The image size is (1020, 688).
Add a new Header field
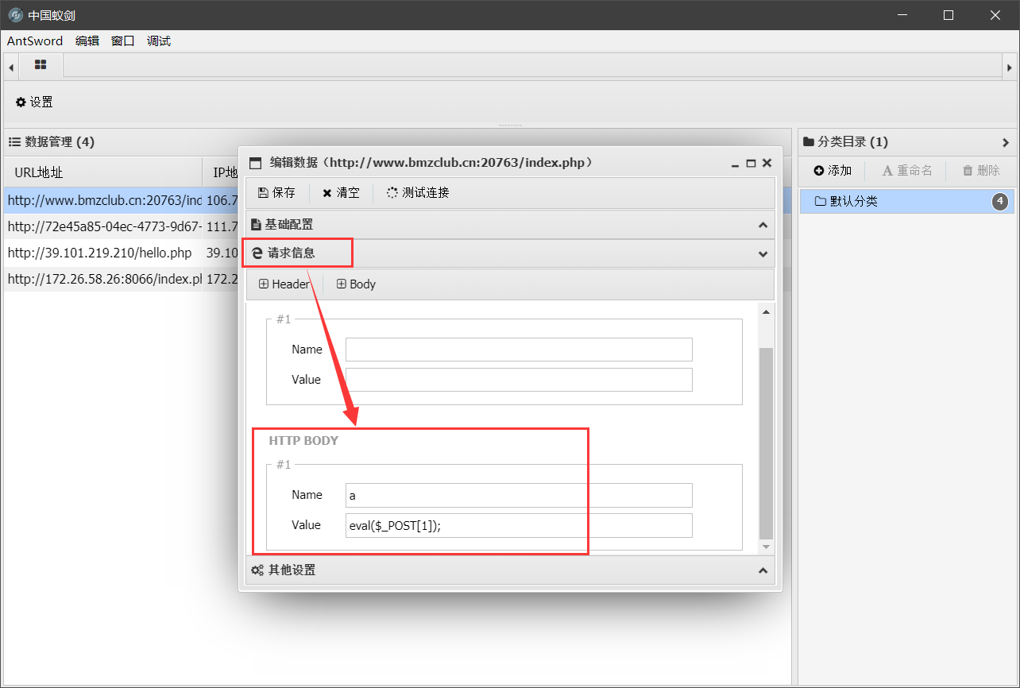(284, 284)
